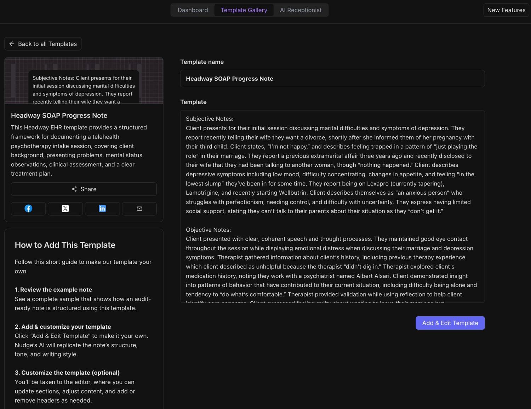Share the template on LinkedIn
Image resolution: width=531 pixels, height=409 pixels.
[102, 209]
